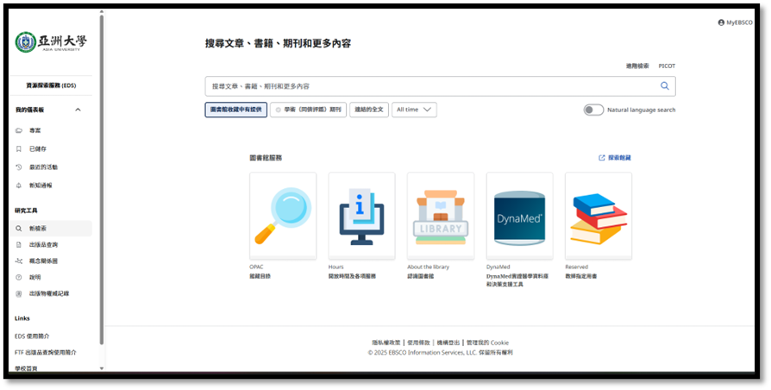Open 管理我的 Cookie link
771x390 pixels.
coord(488,343)
